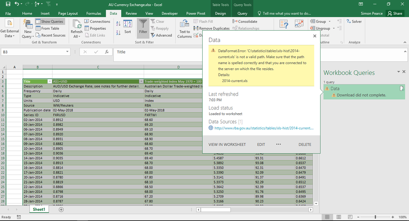Click zoom out minus button
The height and width of the screenshot is (221, 409).
pos(358,217)
